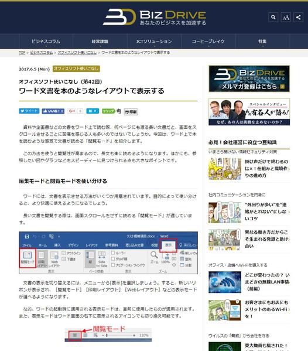Open ビジネスコラム breadcrumb link

click(x=42, y=52)
